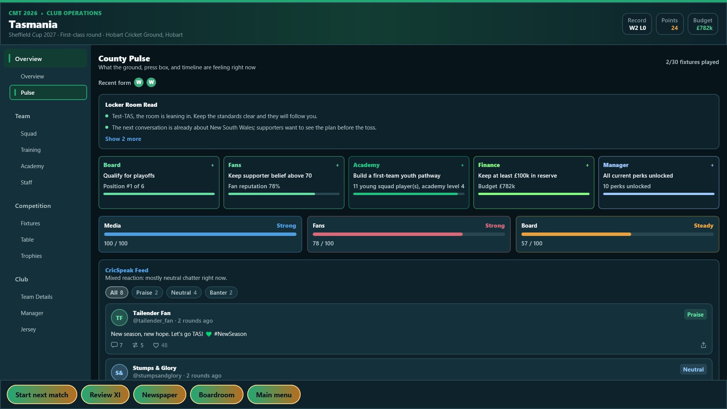Click Show 2 more in Locker Room Read

click(123, 139)
